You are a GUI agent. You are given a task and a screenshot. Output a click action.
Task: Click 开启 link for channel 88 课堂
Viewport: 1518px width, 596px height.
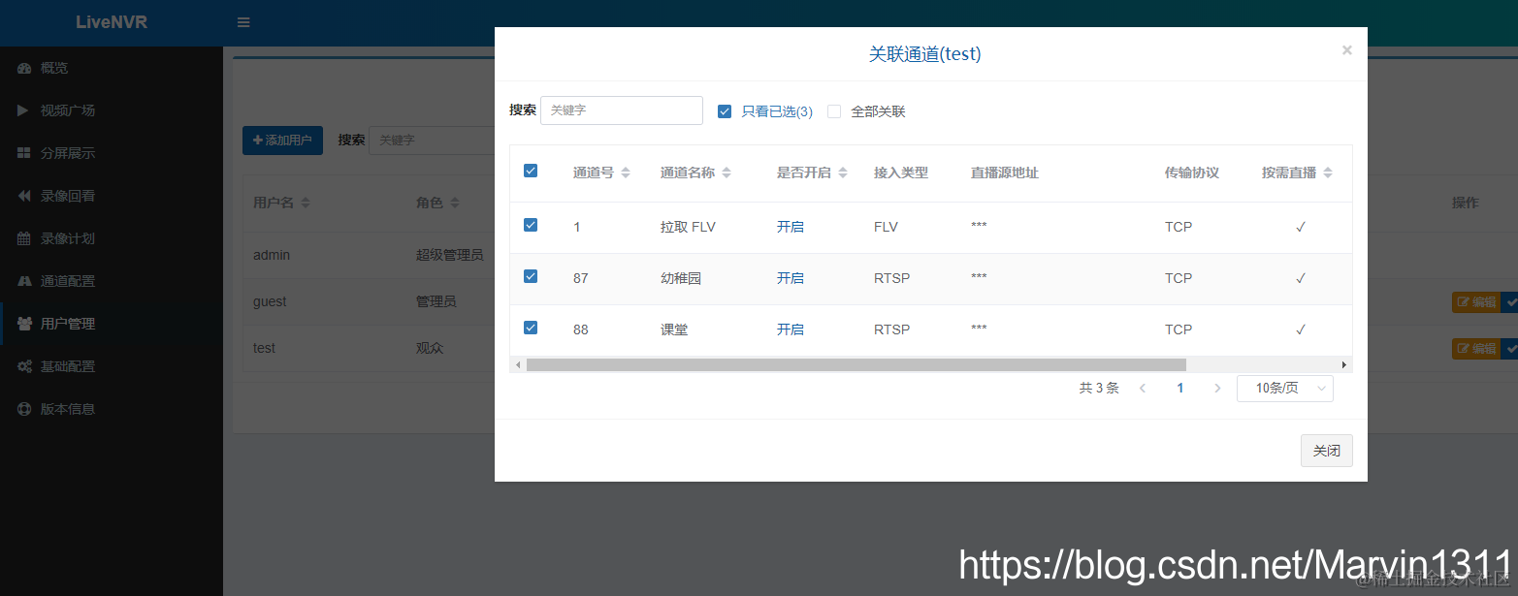[x=791, y=329]
